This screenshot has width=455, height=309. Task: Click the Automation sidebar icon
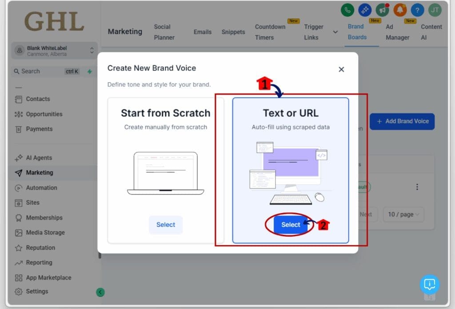click(19, 188)
